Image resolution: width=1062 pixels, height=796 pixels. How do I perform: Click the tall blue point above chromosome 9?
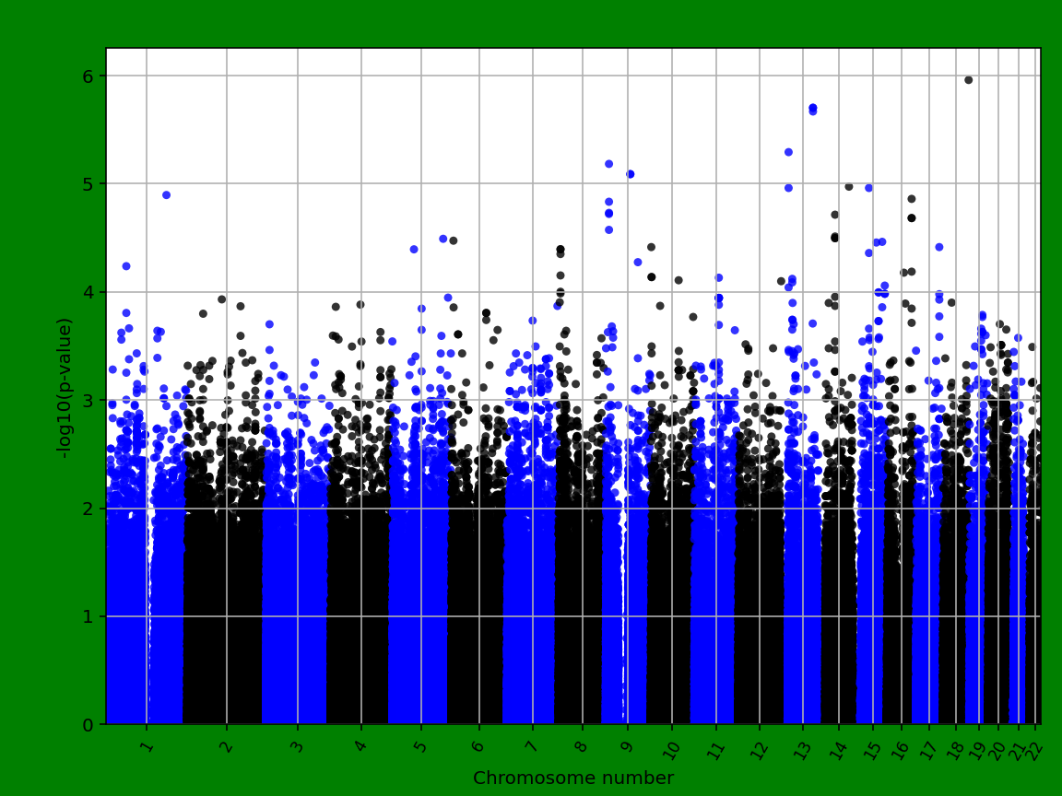pyautogui.click(x=607, y=163)
